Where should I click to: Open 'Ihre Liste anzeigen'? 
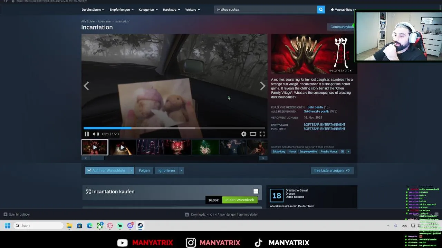pyautogui.click(x=332, y=170)
